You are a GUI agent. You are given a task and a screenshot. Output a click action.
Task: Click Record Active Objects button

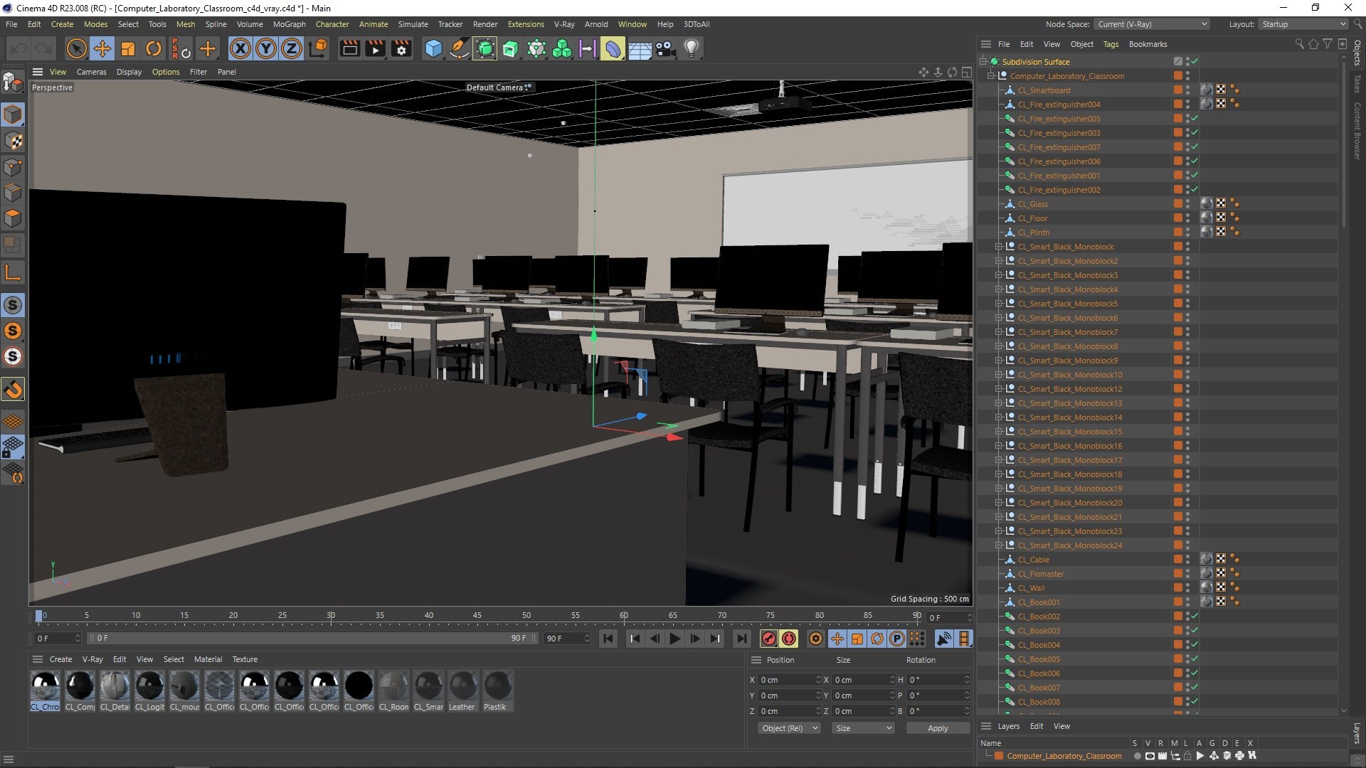click(768, 639)
